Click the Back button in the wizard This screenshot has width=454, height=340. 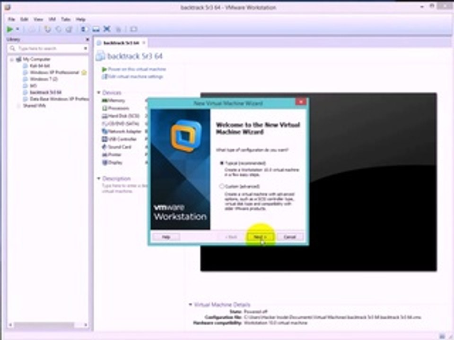[231, 237]
